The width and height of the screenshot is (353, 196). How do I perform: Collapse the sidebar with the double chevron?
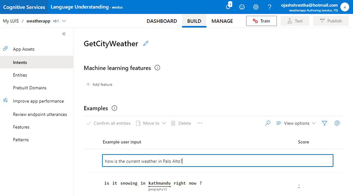(x=64, y=34)
